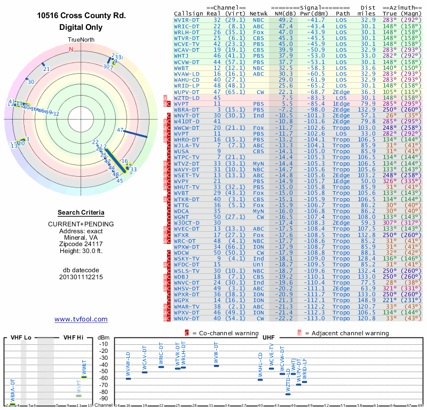Open the www.tvfool.com link
The image size is (427, 410).
coord(81,319)
